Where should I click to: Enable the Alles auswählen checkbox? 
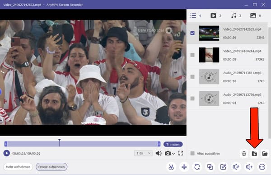coord(192,153)
